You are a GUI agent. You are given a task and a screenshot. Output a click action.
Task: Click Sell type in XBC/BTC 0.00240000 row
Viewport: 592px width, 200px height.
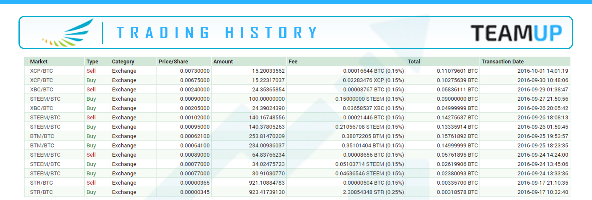(x=91, y=90)
